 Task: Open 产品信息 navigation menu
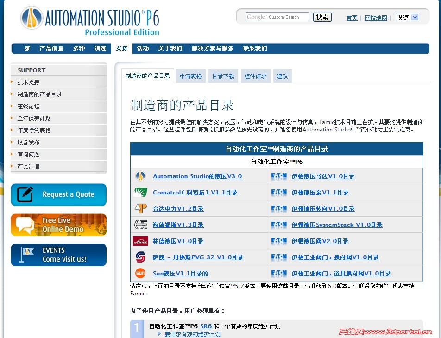51,48
